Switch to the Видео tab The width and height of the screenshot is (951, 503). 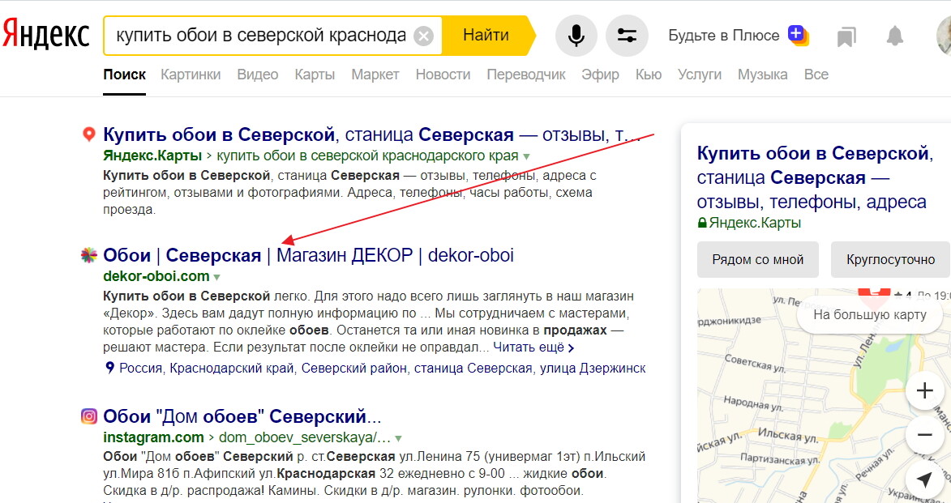pyautogui.click(x=258, y=75)
